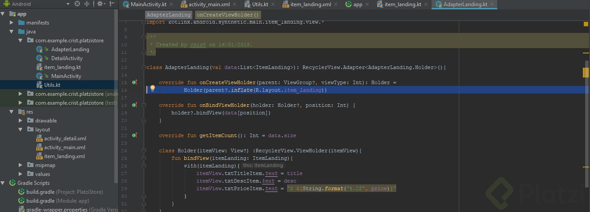Click the yellow inspection status indicator
This screenshot has width=590, height=212.
(x=586, y=24)
